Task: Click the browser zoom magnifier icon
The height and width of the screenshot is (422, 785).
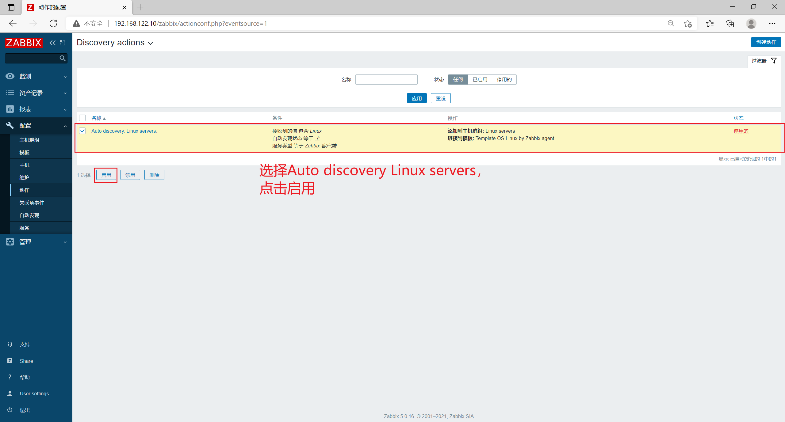Action: coord(671,23)
